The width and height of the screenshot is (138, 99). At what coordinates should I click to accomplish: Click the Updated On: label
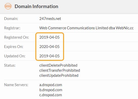(15, 56)
